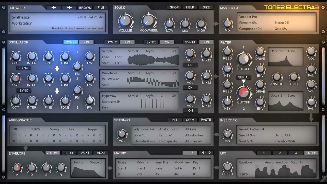Image resolution: width=327 pixels, height=184 pixels.
Task: Click the filter 1 RESO knob
Action: [x=227, y=52]
